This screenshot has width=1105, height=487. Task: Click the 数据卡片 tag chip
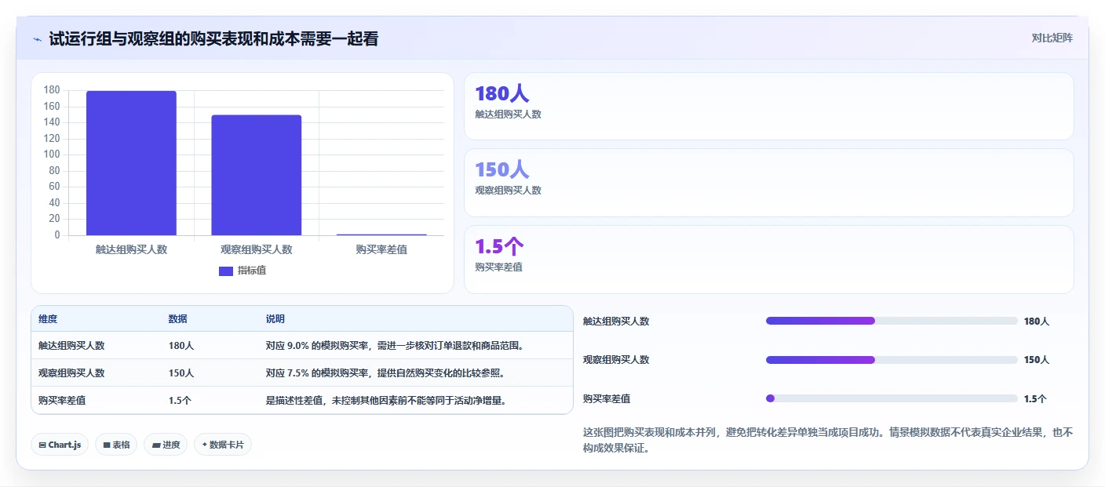pyautogui.click(x=223, y=445)
